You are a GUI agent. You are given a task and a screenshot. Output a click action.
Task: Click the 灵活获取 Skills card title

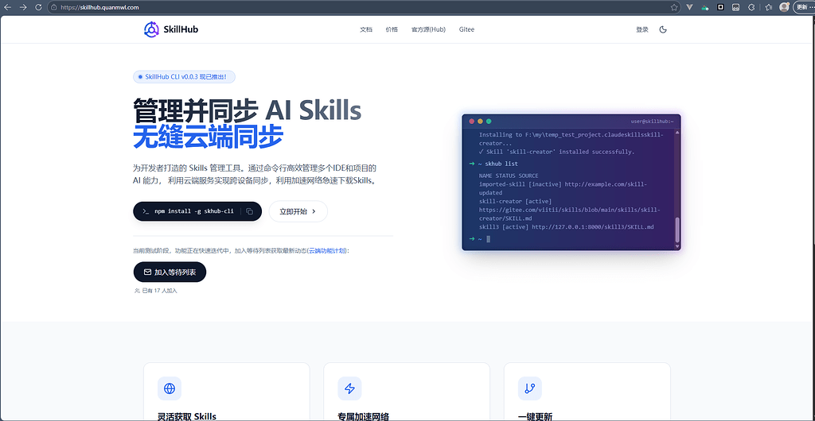[186, 415]
